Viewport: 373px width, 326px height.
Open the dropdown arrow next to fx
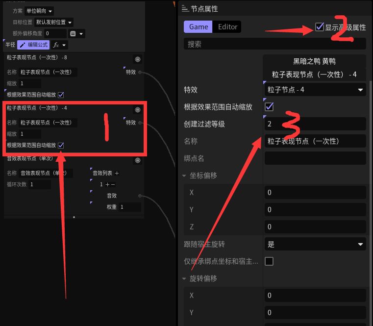[x=64, y=45]
